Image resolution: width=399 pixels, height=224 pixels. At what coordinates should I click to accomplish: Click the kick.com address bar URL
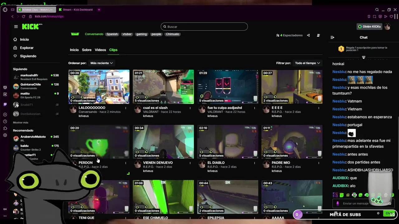click(49, 16)
